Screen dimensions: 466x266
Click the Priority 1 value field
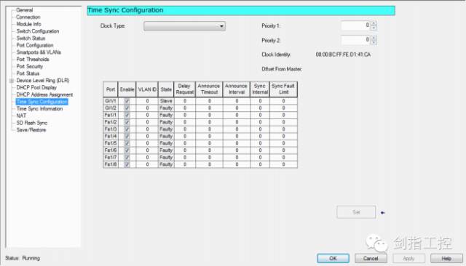(x=355, y=25)
